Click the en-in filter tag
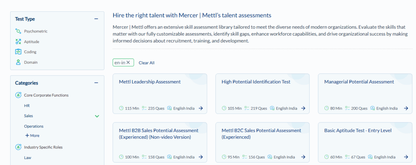 click(123, 62)
